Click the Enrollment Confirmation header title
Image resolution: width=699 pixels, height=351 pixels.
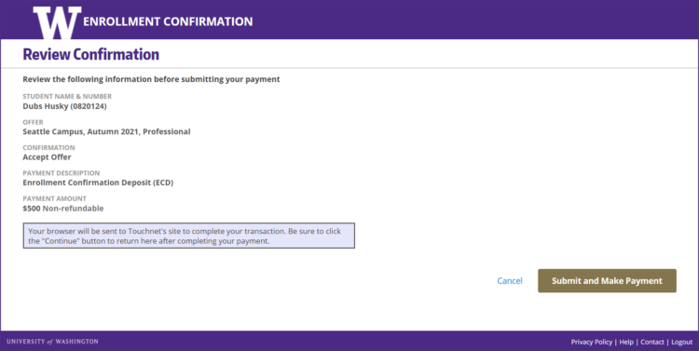[x=168, y=21]
